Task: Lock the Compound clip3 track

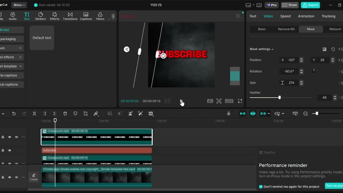Action: point(3,137)
